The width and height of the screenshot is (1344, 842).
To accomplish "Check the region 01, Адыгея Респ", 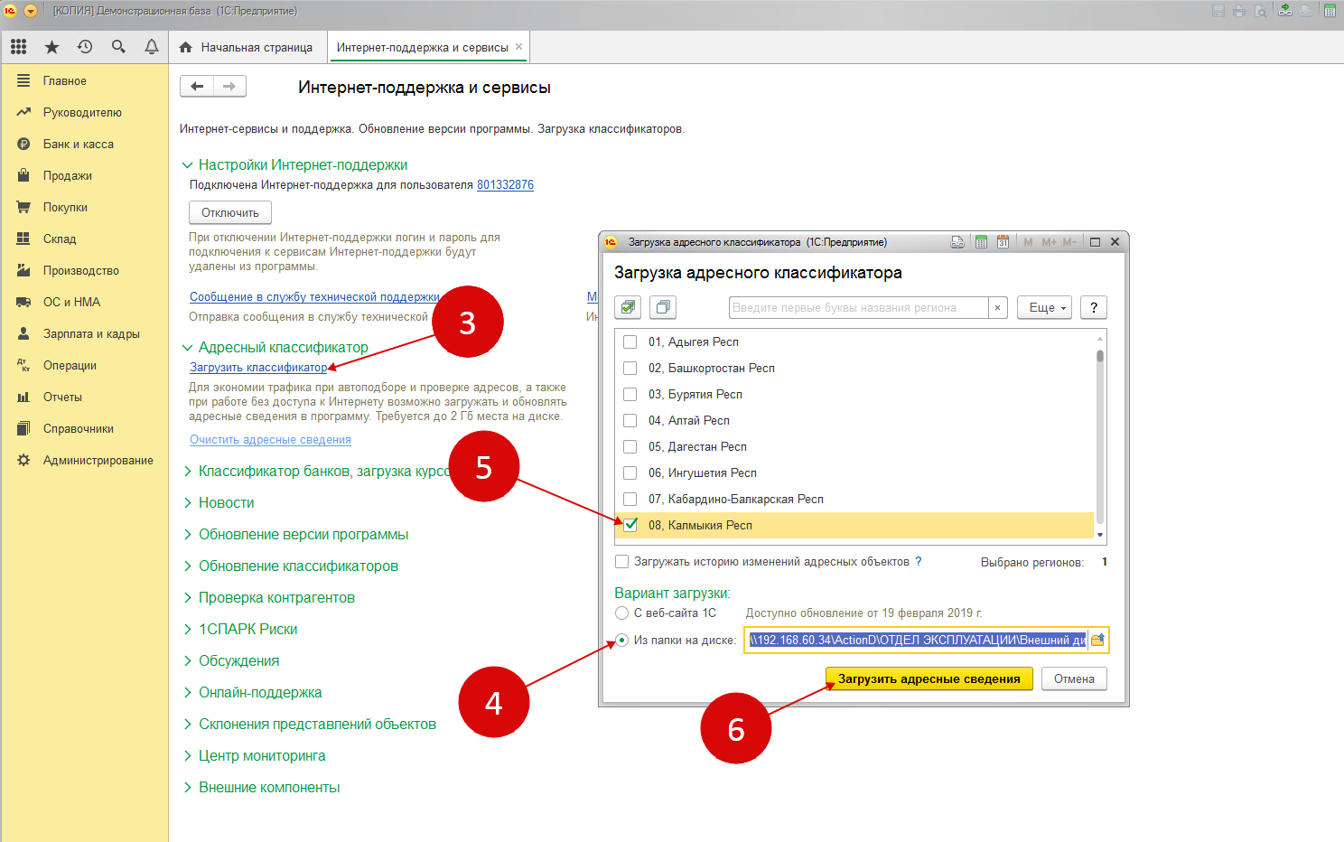I will (x=629, y=341).
